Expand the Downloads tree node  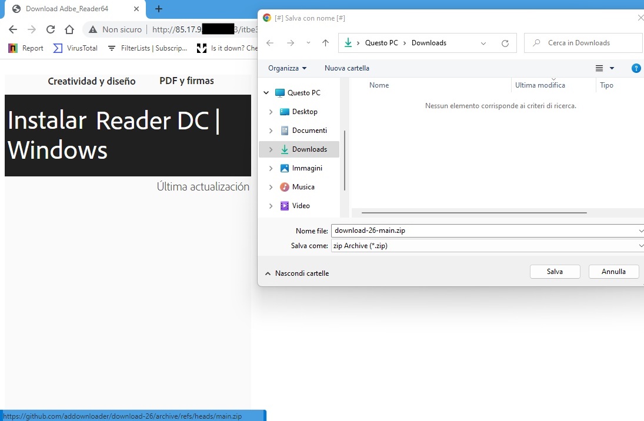[271, 149]
